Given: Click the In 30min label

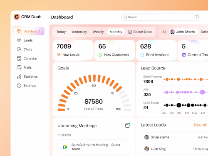Looking at the screenshot, I should [64, 135].
